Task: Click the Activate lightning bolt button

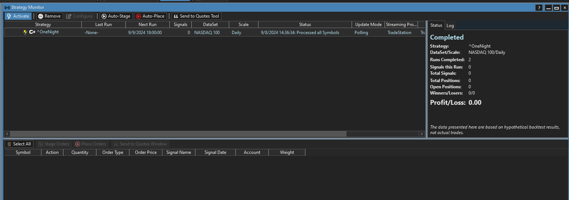Action: [x=18, y=16]
